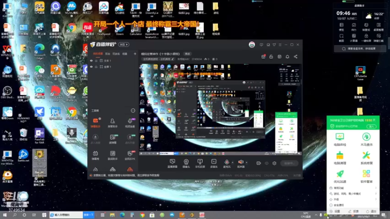Open 弹幕秀 tool icon

click(95, 155)
